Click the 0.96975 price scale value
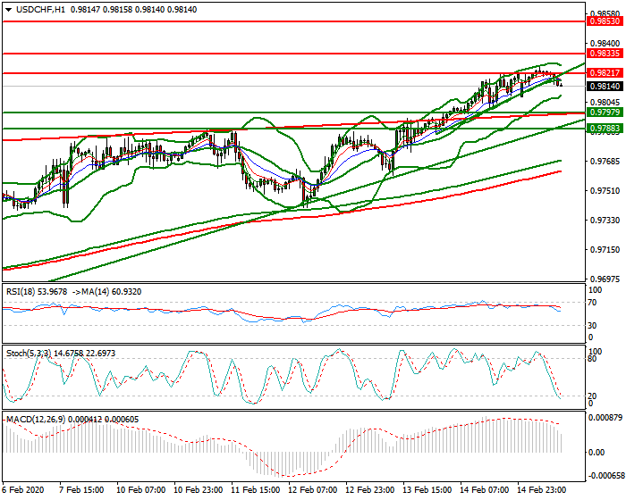The width and height of the screenshot is (626, 500). (x=605, y=279)
